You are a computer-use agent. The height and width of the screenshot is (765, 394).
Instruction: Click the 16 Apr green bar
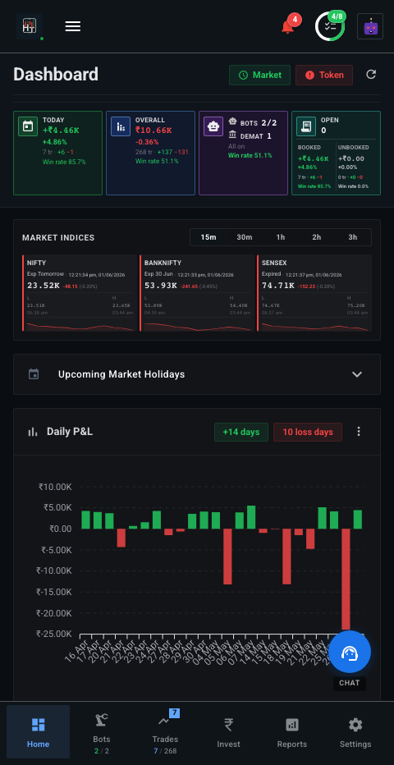[x=85, y=520]
